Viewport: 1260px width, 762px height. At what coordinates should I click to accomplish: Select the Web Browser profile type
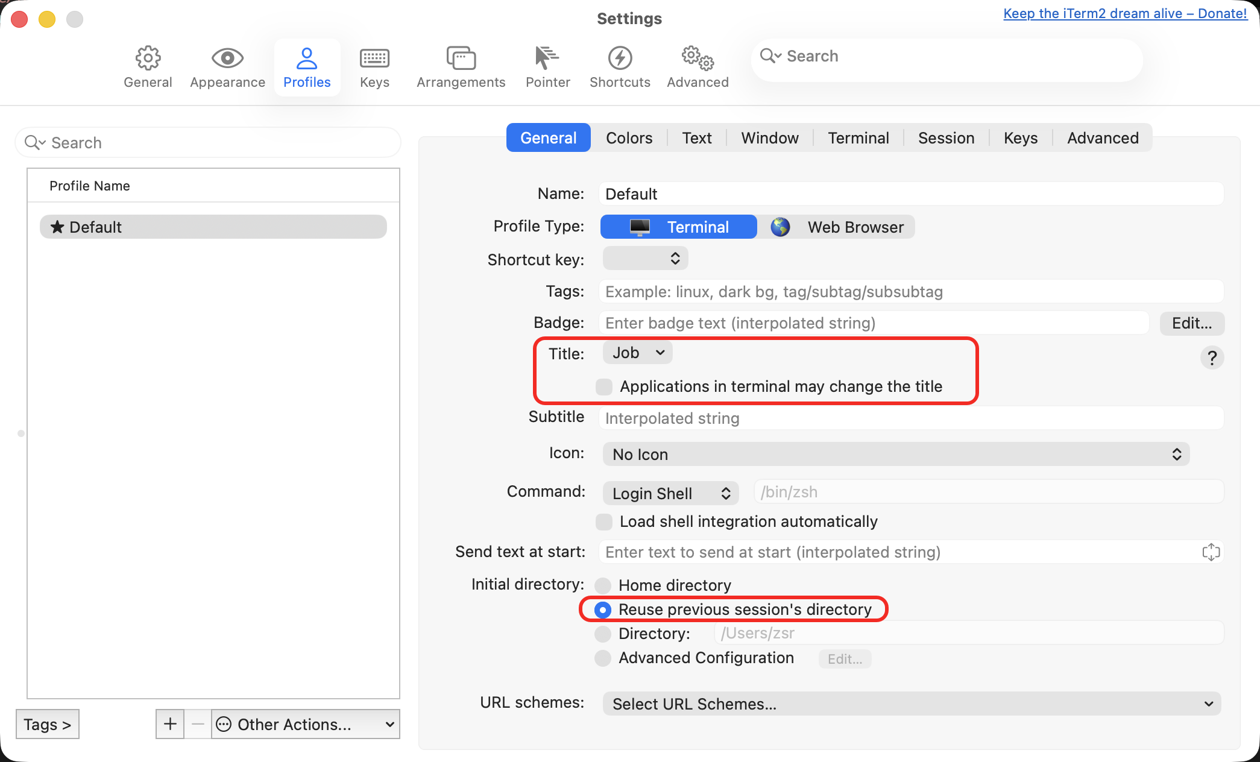tap(837, 227)
